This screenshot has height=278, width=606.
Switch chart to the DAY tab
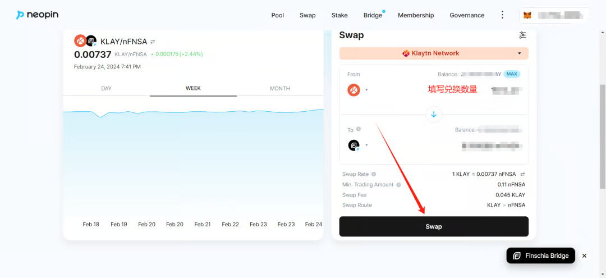click(107, 89)
